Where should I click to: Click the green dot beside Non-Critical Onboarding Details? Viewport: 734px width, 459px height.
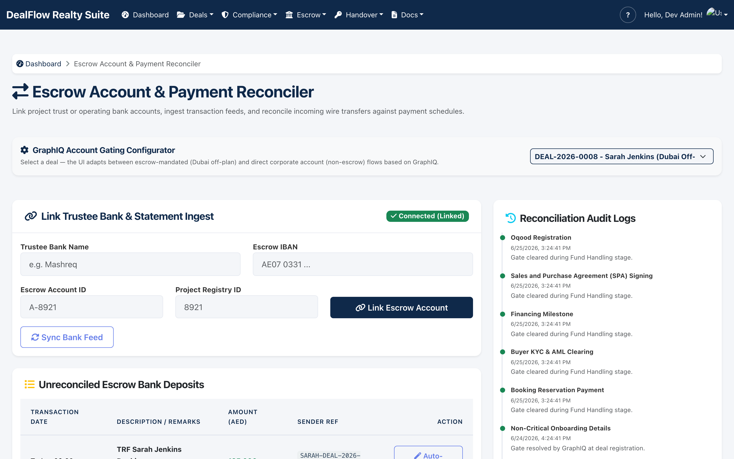(503, 428)
